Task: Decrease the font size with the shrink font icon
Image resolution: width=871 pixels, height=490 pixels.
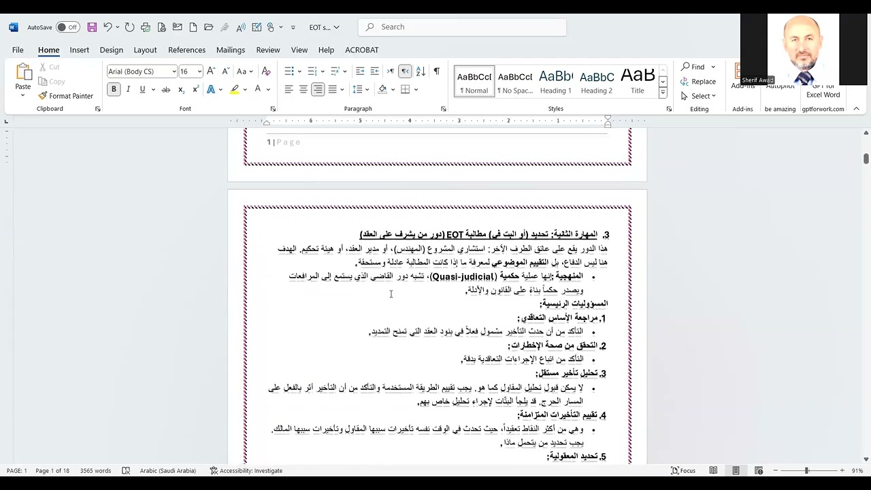Action: pyautogui.click(x=225, y=71)
